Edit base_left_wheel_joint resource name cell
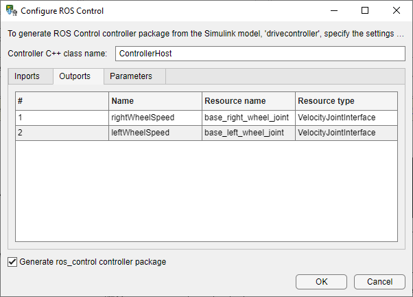Viewport: 413px width, 297px height. (248, 133)
